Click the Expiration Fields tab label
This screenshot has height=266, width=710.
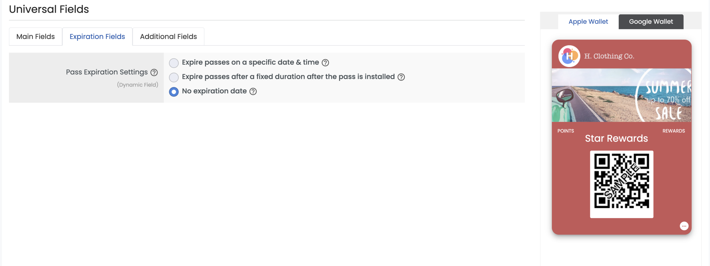tap(97, 36)
